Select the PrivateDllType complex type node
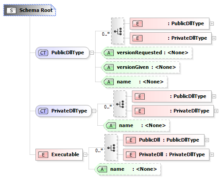 63,111
